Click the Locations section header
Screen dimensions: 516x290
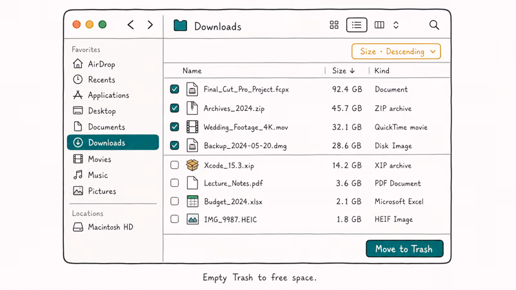point(88,213)
